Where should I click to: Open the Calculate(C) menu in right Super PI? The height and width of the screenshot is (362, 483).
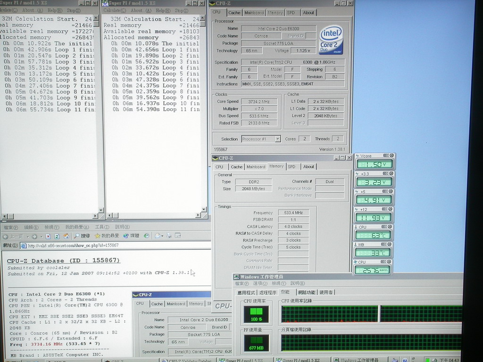click(115, 10)
